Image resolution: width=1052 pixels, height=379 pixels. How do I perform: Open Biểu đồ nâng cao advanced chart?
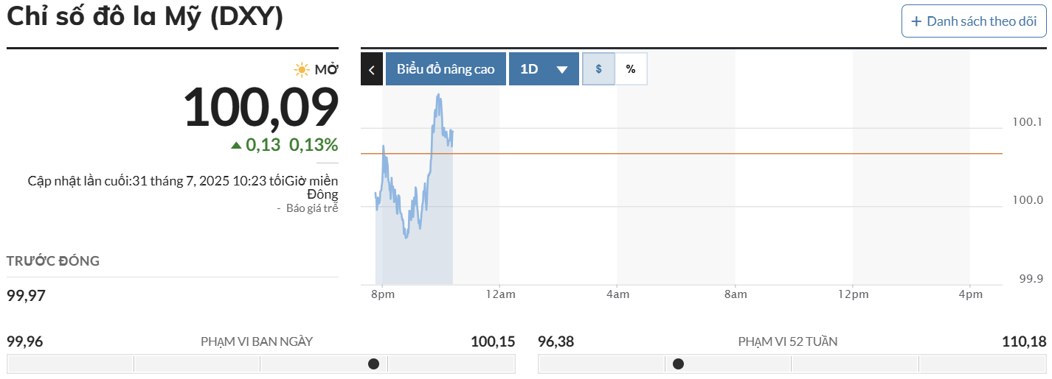click(446, 69)
